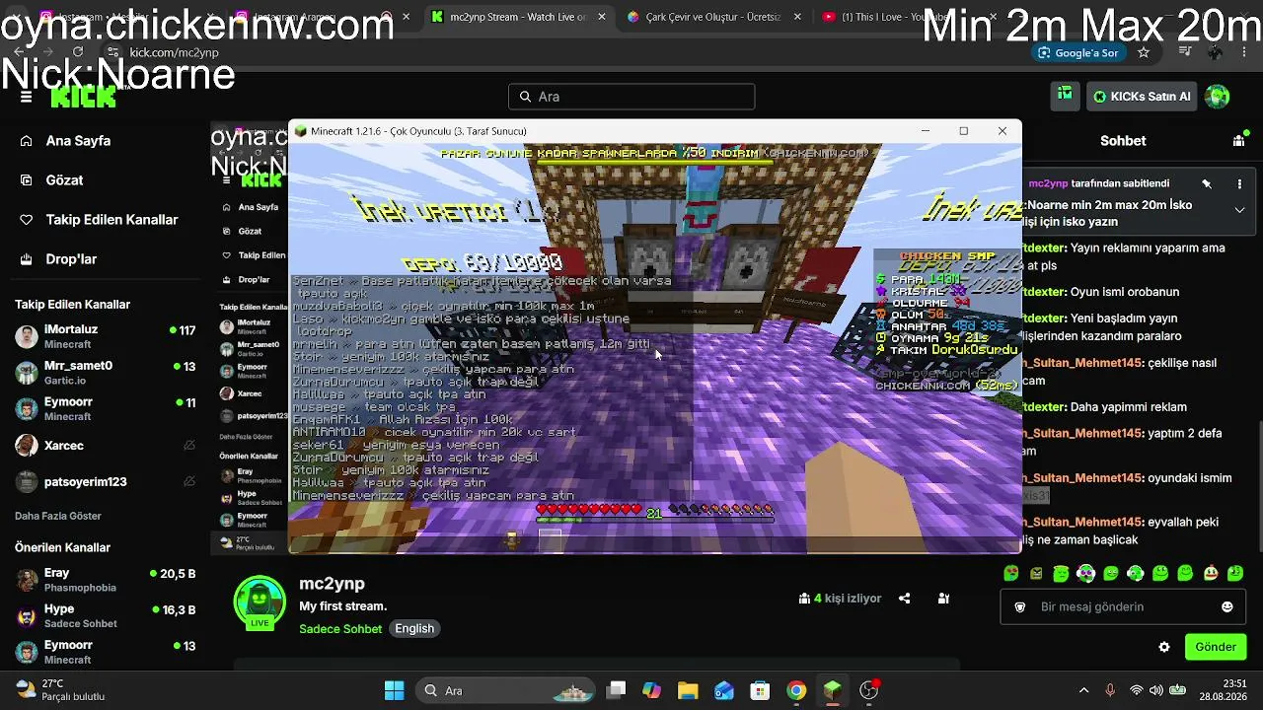The image size is (1263, 710).
Task: Open Microsoft Store from the taskbar
Action: [x=760, y=690]
